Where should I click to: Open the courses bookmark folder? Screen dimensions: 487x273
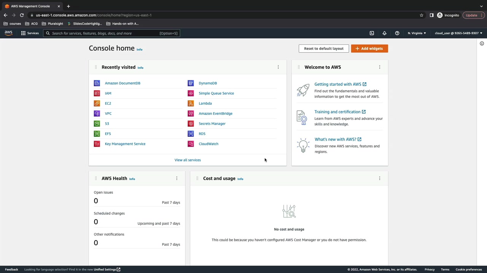click(12, 24)
